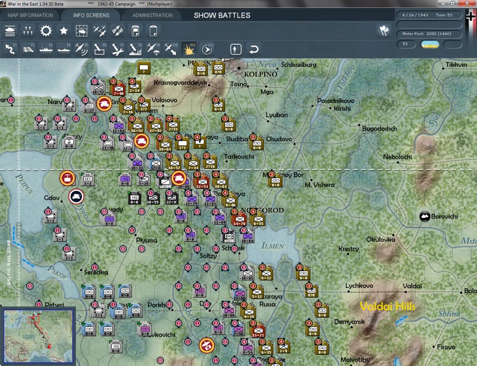Click the date and Turn 53 display
The image size is (477, 366).
coord(429,15)
